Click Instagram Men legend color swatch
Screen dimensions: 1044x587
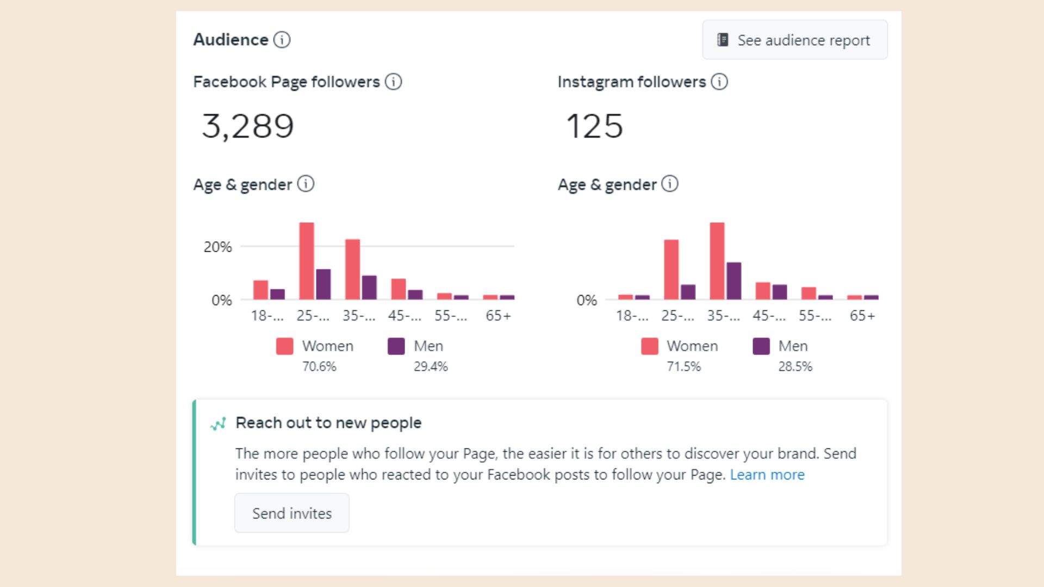(x=761, y=346)
